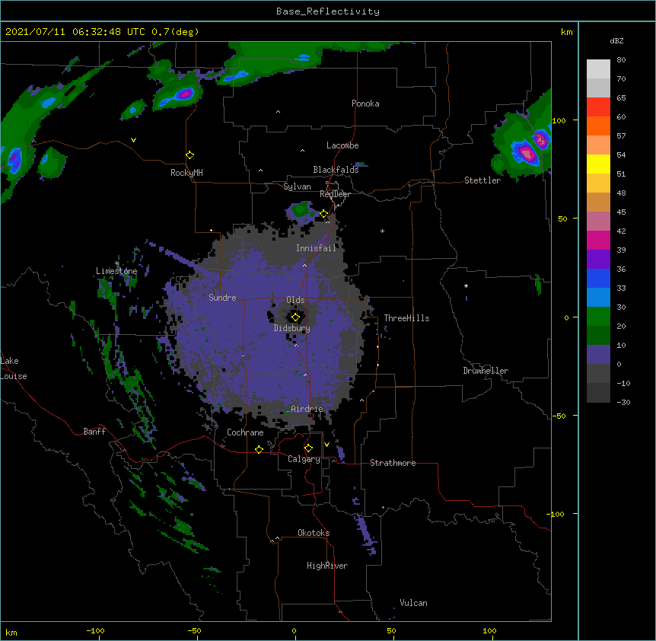Click the Banff label

(x=94, y=432)
